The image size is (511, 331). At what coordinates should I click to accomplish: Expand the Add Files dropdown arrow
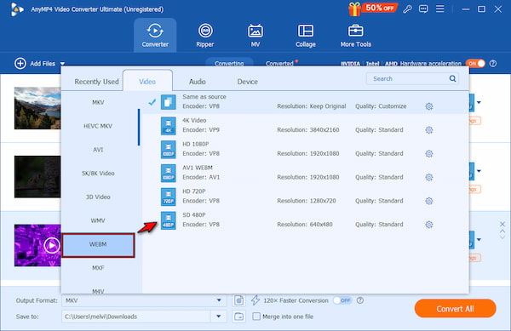tap(62, 64)
